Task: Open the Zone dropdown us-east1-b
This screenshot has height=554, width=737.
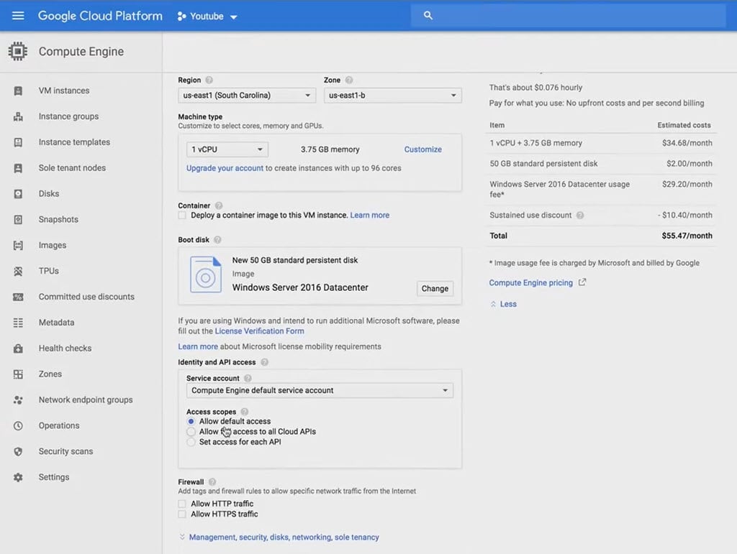Action: pos(392,96)
